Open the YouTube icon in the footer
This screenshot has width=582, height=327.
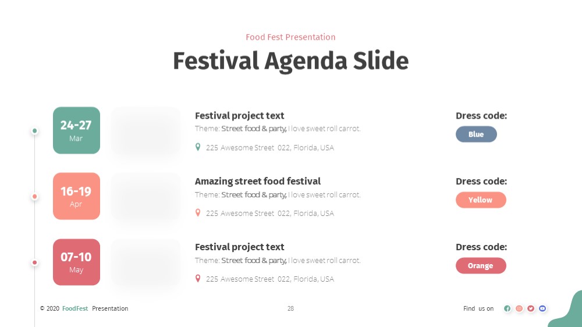[542, 308]
